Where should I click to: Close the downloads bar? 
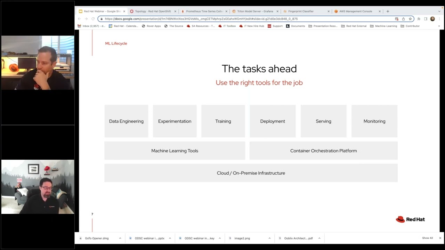tap(440, 238)
